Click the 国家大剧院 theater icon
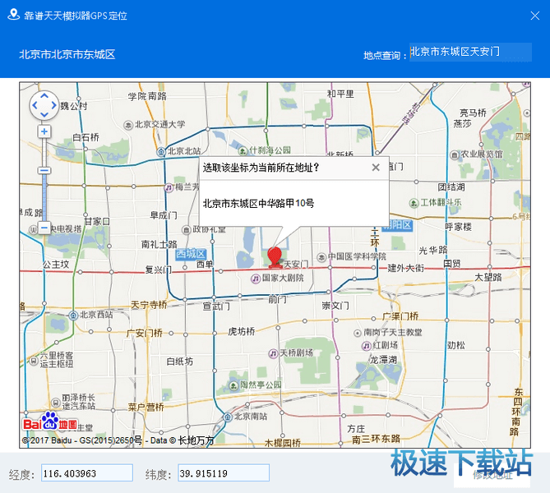This screenshot has width=550, height=493. (x=256, y=279)
